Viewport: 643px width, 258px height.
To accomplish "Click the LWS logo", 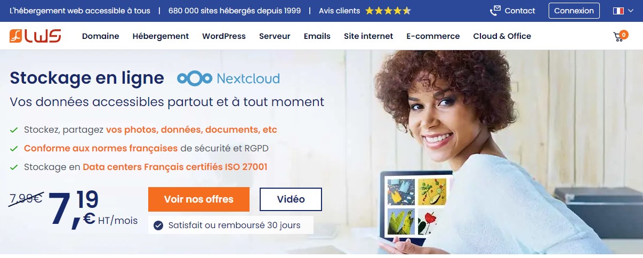I will coord(35,36).
